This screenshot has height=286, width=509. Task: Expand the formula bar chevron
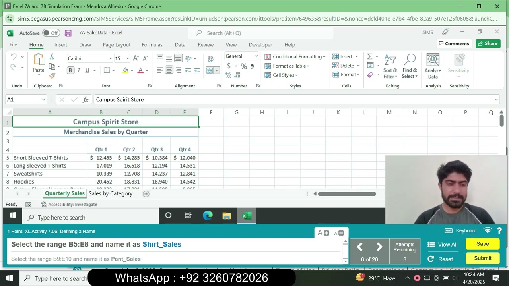click(x=496, y=100)
